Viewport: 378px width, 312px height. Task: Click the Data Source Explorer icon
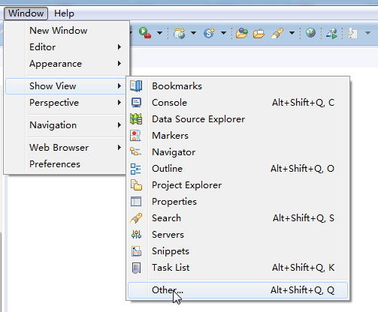136,119
